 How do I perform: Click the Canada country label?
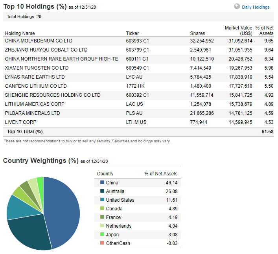(114, 209)
